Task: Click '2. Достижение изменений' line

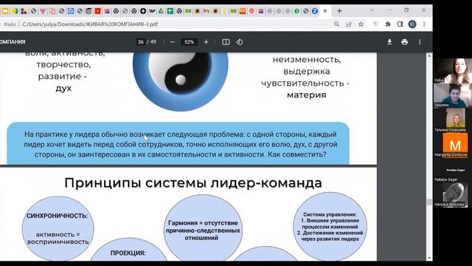Action: pos(330,233)
